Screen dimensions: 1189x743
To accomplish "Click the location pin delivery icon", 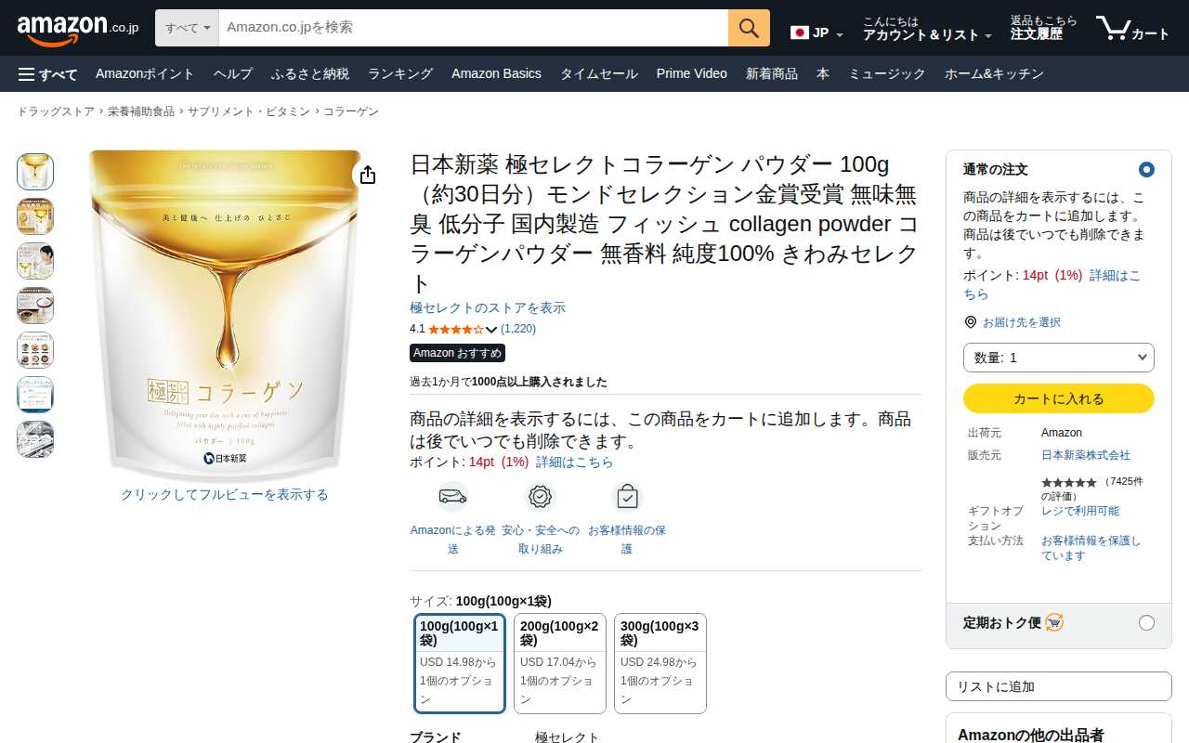I will [971, 322].
